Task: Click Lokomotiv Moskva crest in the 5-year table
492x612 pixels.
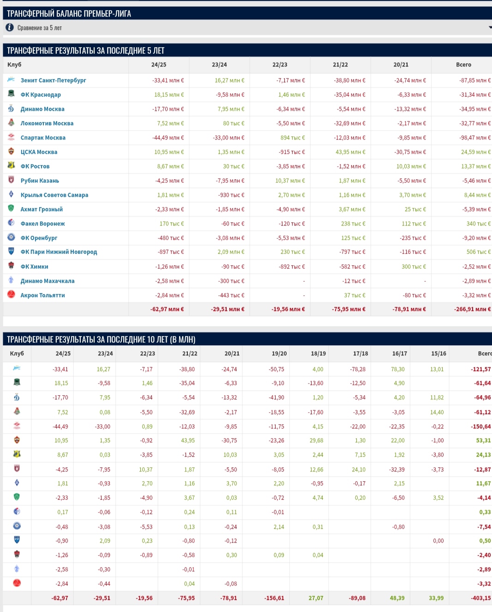Action: (x=11, y=122)
